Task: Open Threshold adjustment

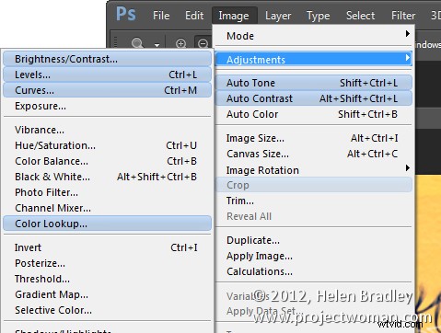Action: (x=107, y=279)
